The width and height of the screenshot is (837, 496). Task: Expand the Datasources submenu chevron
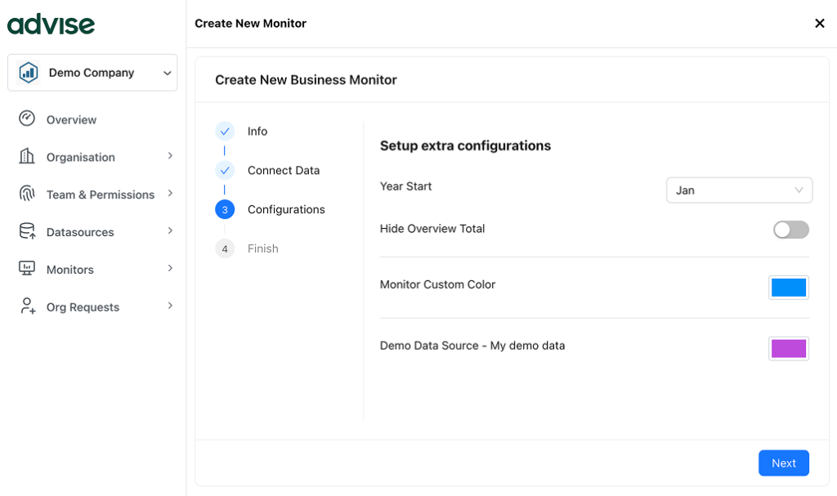click(x=170, y=231)
